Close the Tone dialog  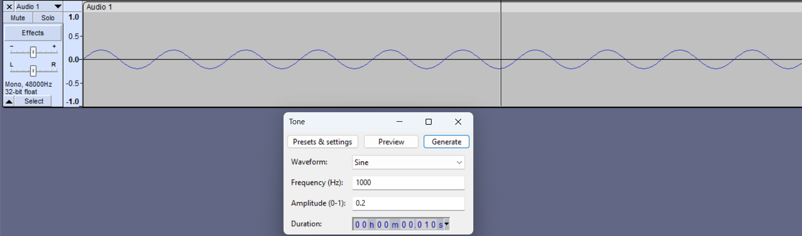[458, 122]
